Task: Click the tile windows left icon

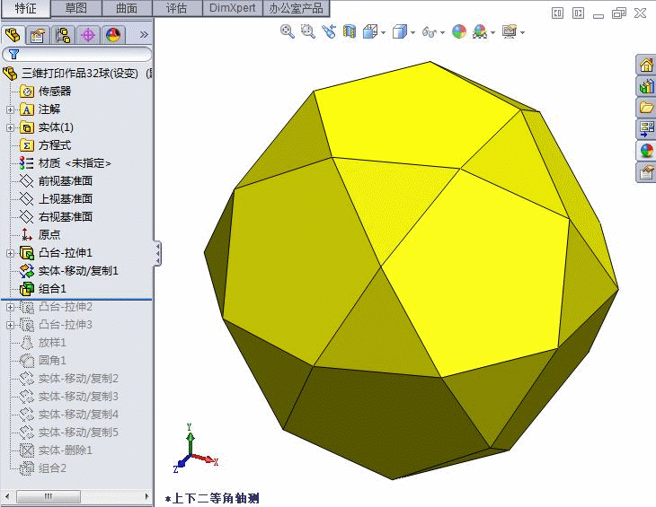Action: point(558,13)
